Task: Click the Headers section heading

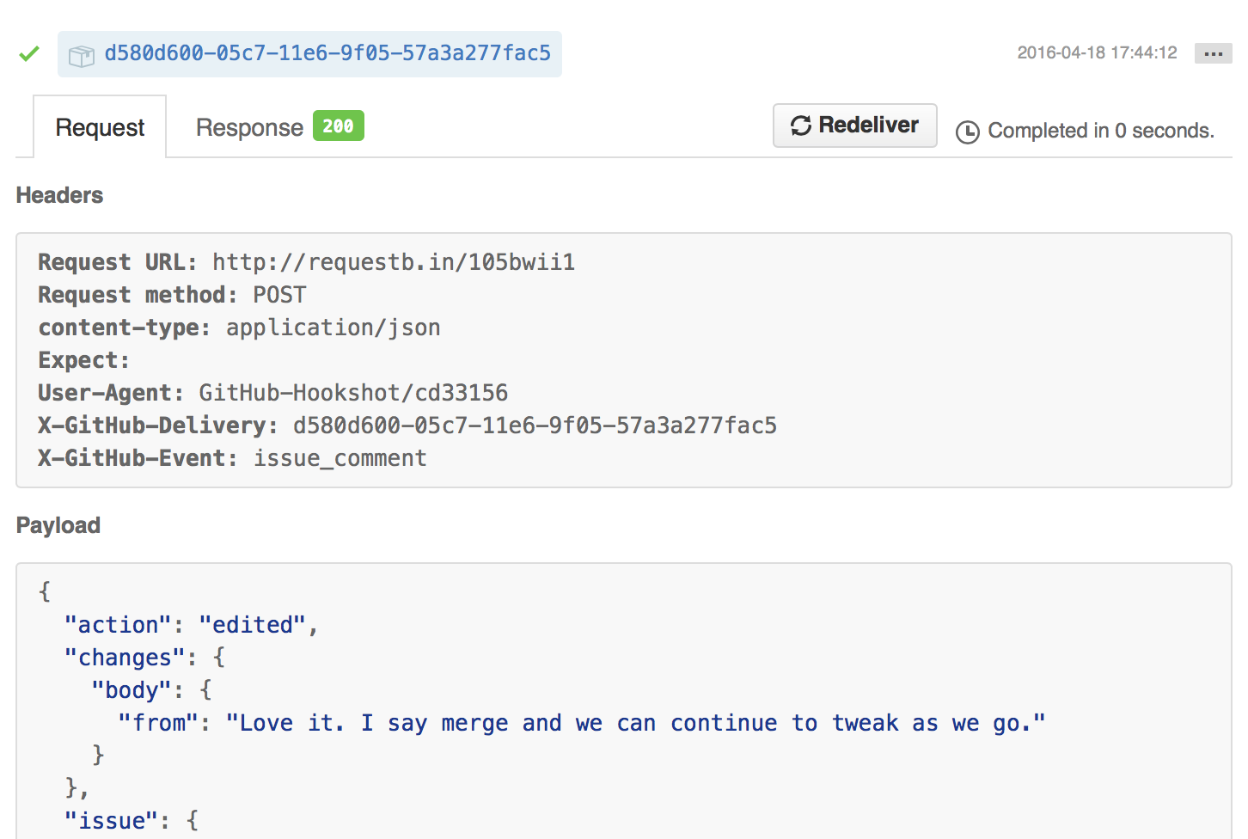Action: point(58,195)
